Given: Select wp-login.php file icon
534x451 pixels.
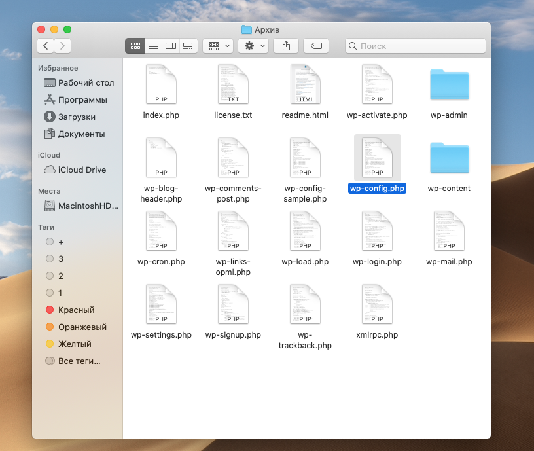Looking at the screenshot, I should pos(377,230).
